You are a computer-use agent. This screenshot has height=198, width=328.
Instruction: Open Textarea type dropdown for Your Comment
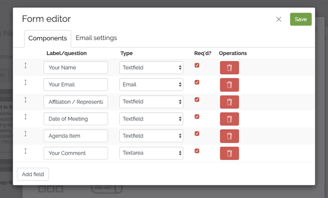tap(151, 153)
